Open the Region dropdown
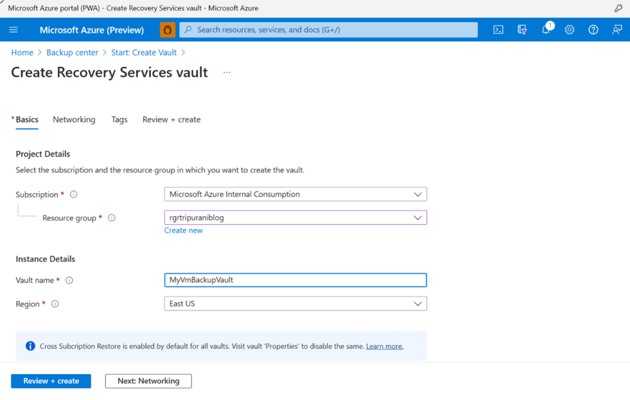Screen dimensions: 630x400 (295, 303)
